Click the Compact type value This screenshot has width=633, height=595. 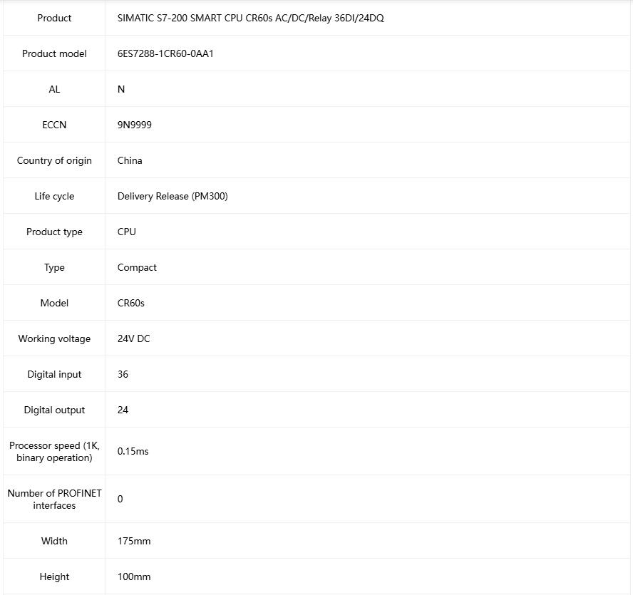pos(137,267)
